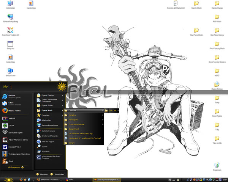The width and height of the screenshot is (228, 182).
Task: Expand the Favoriten submenu arrow
Action: pyautogui.click(x=63, y=115)
